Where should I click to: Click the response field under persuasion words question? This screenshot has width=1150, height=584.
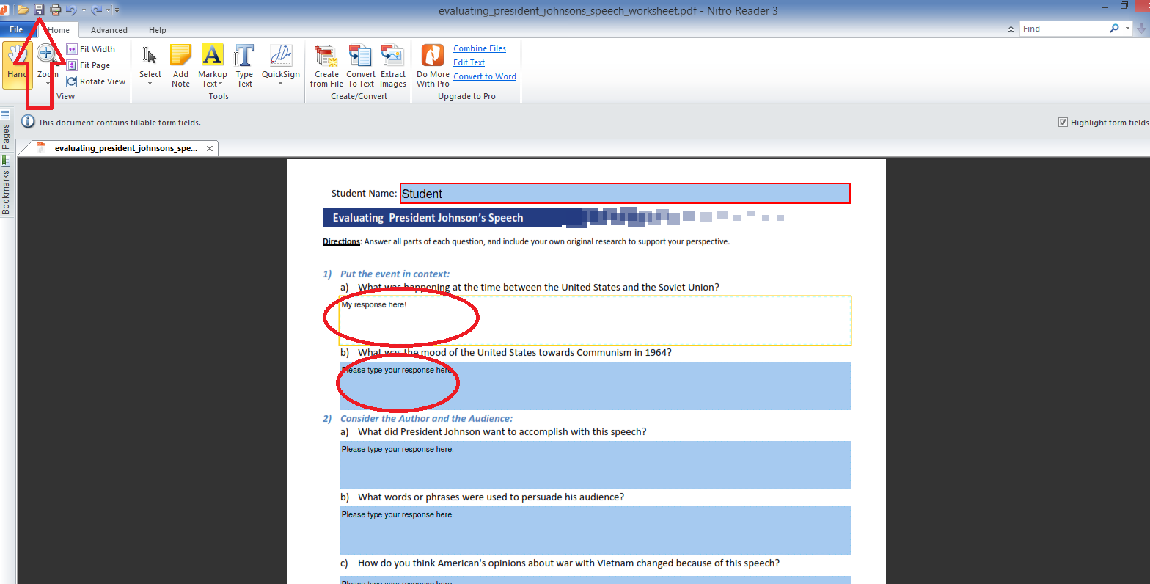click(595, 530)
